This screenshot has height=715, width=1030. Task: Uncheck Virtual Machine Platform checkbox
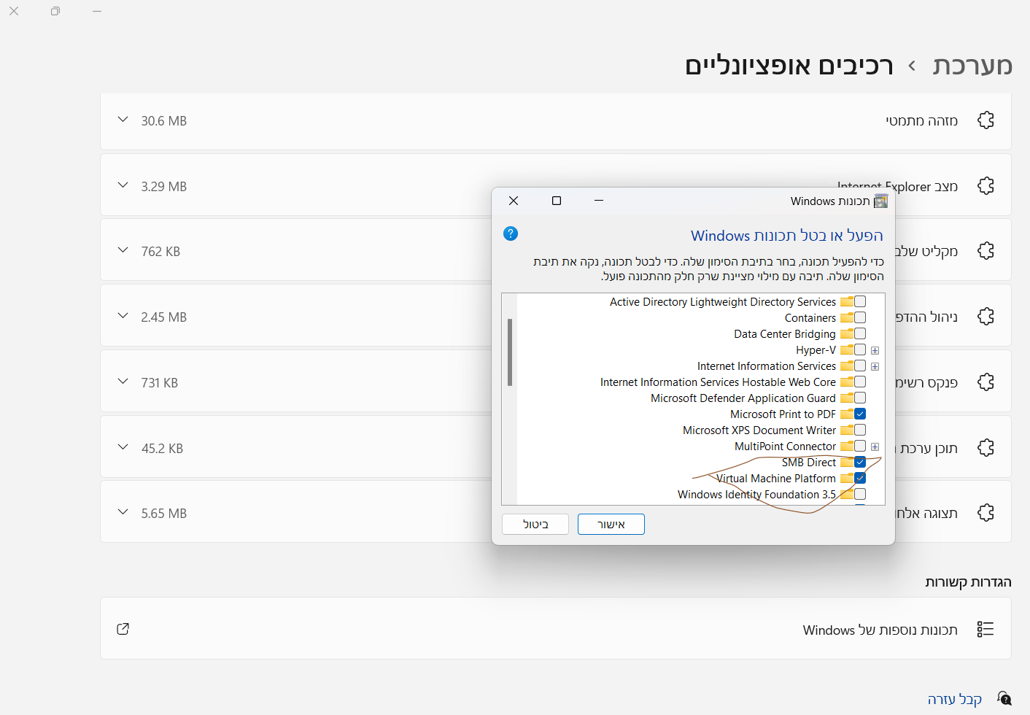coord(860,478)
